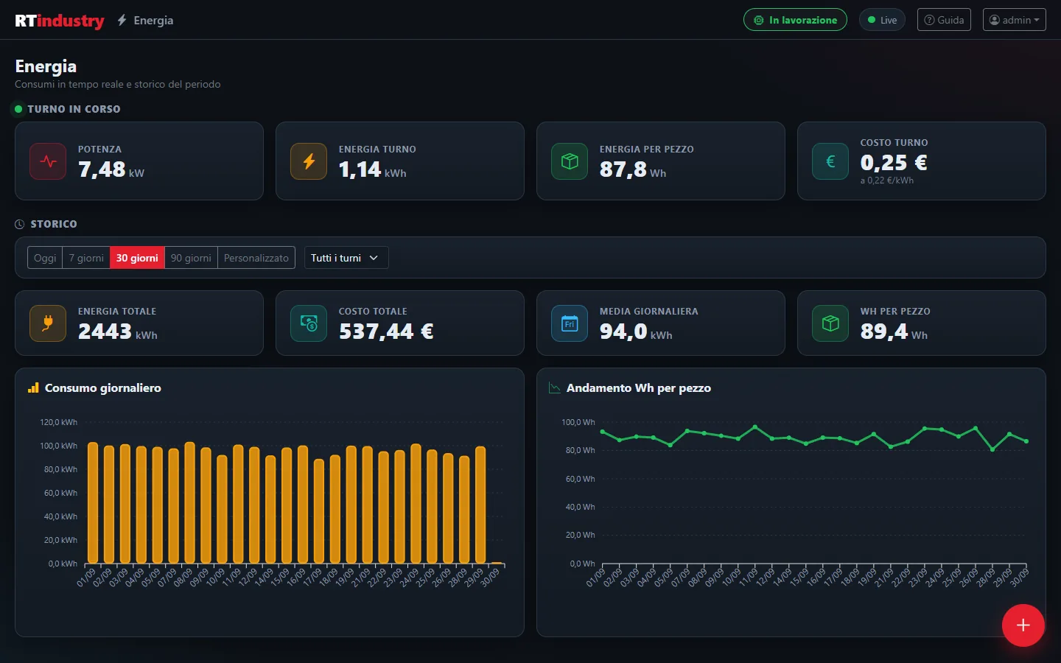Click the RTIndustry logo
This screenshot has height=663, width=1061.
point(60,21)
